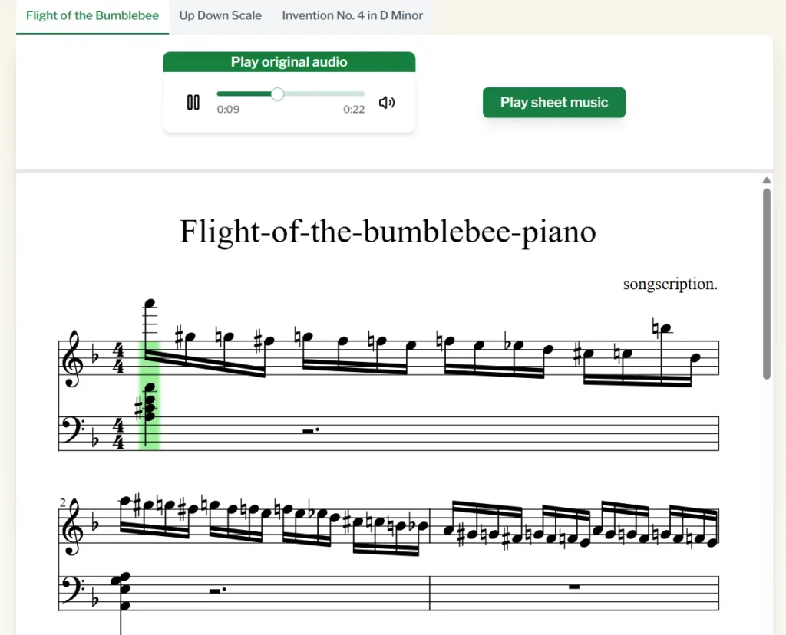
Task: Pause the original audio playback
Action: [x=193, y=102]
